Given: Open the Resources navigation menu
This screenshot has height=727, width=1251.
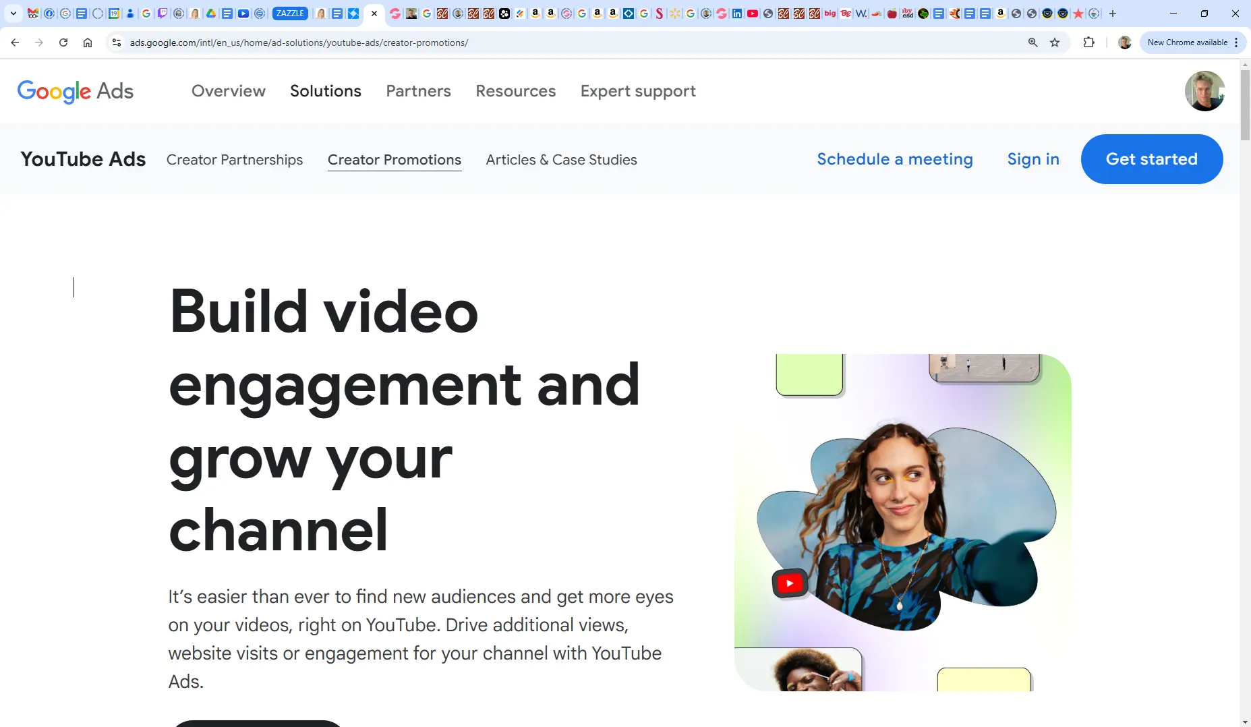Looking at the screenshot, I should coord(516,91).
